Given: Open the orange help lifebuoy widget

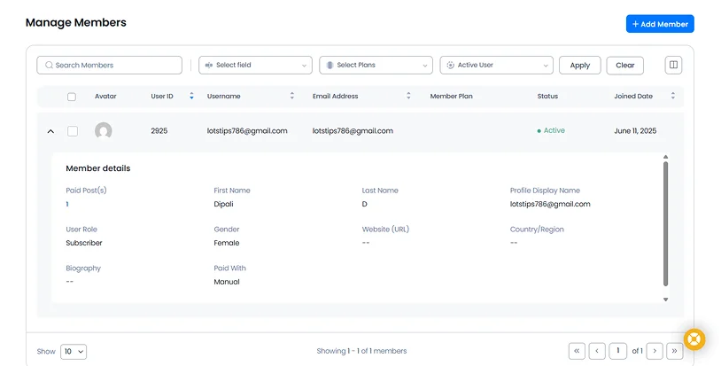Looking at the screenshot, I should click(694, 339).
